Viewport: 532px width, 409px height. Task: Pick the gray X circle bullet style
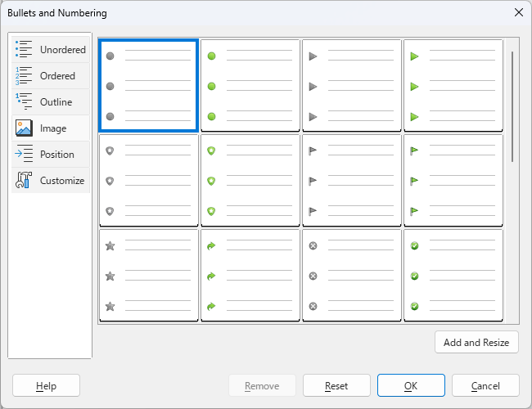tap(351, 275)
